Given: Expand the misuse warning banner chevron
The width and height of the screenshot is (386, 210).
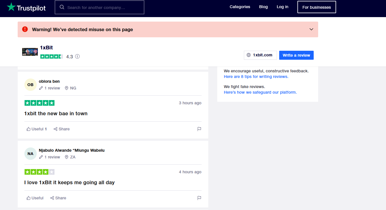Looking at the screenshot, I should pos(311,29).
